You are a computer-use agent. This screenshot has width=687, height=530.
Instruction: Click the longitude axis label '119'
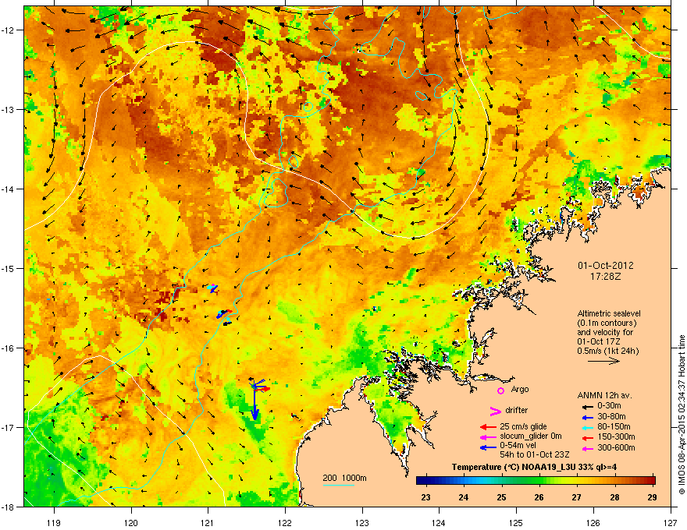click(x=54, y=522)
